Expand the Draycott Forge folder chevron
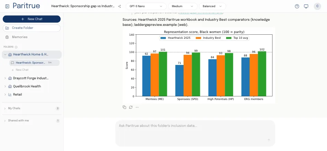 5,78
